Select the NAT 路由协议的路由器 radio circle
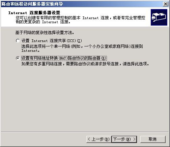 pos(18,58)
